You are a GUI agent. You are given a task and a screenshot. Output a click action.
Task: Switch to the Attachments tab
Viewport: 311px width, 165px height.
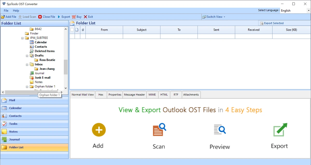(x=191, y=95)
